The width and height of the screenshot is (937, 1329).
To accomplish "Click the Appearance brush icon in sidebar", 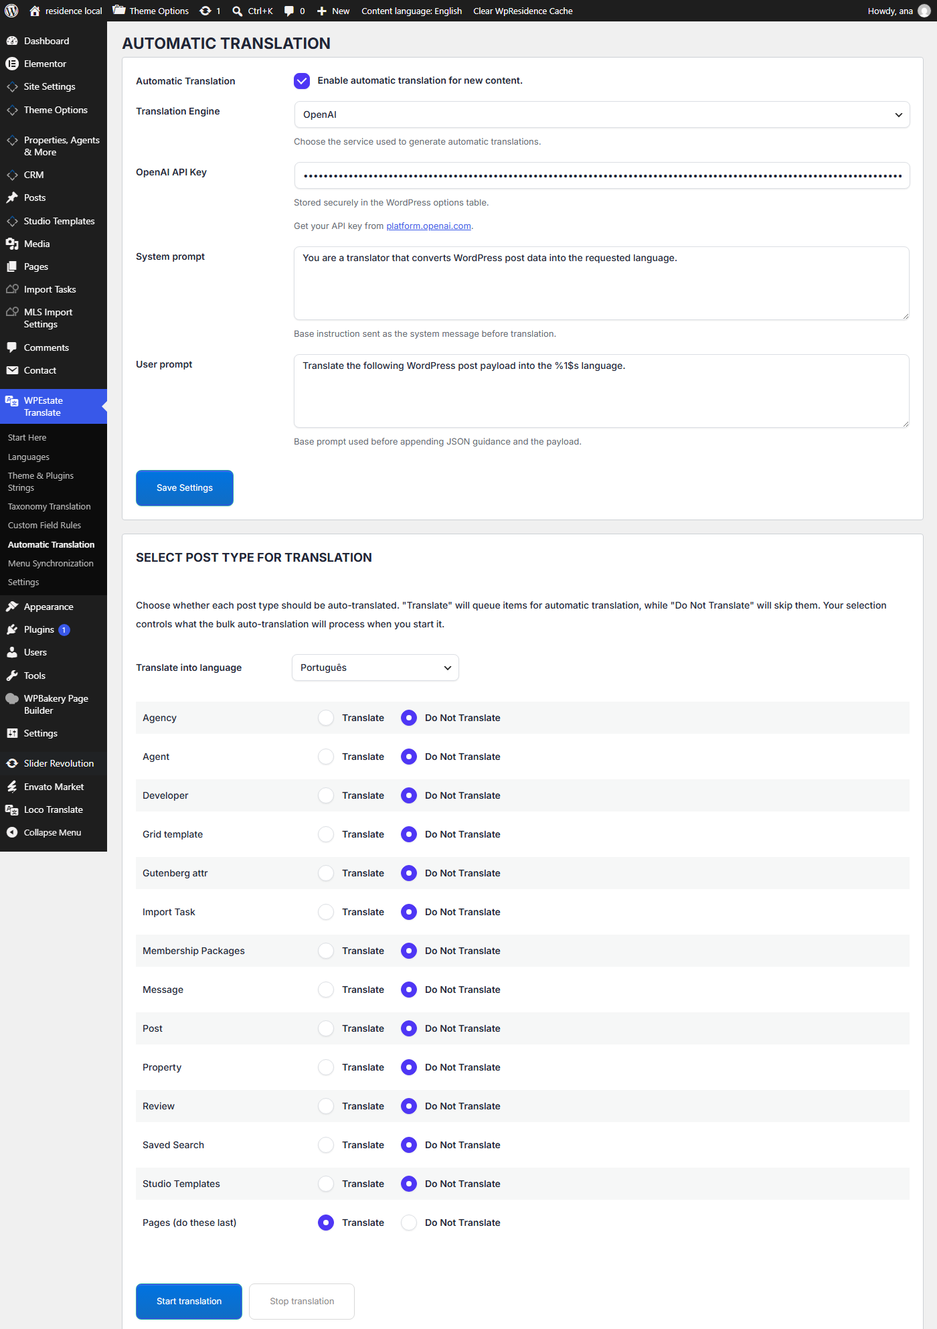I will (x=12, y=607).
